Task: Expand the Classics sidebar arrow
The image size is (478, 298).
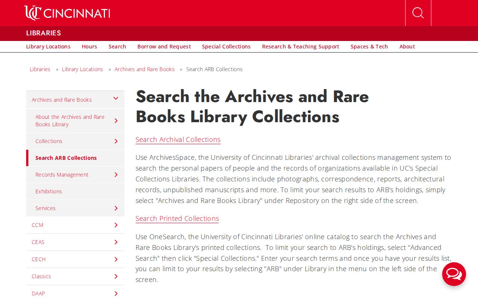Action: pyautogui.click(x=116, y=276)
